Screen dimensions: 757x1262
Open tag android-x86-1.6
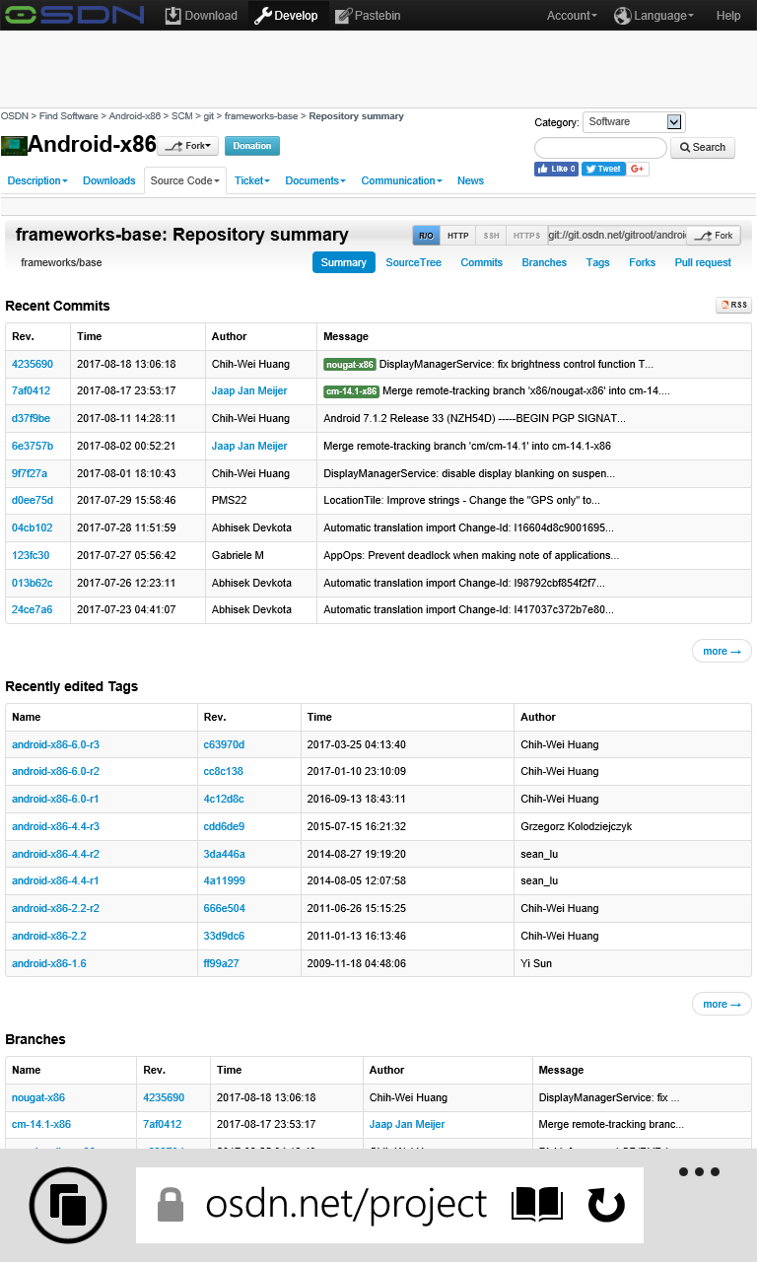[49, 963]
